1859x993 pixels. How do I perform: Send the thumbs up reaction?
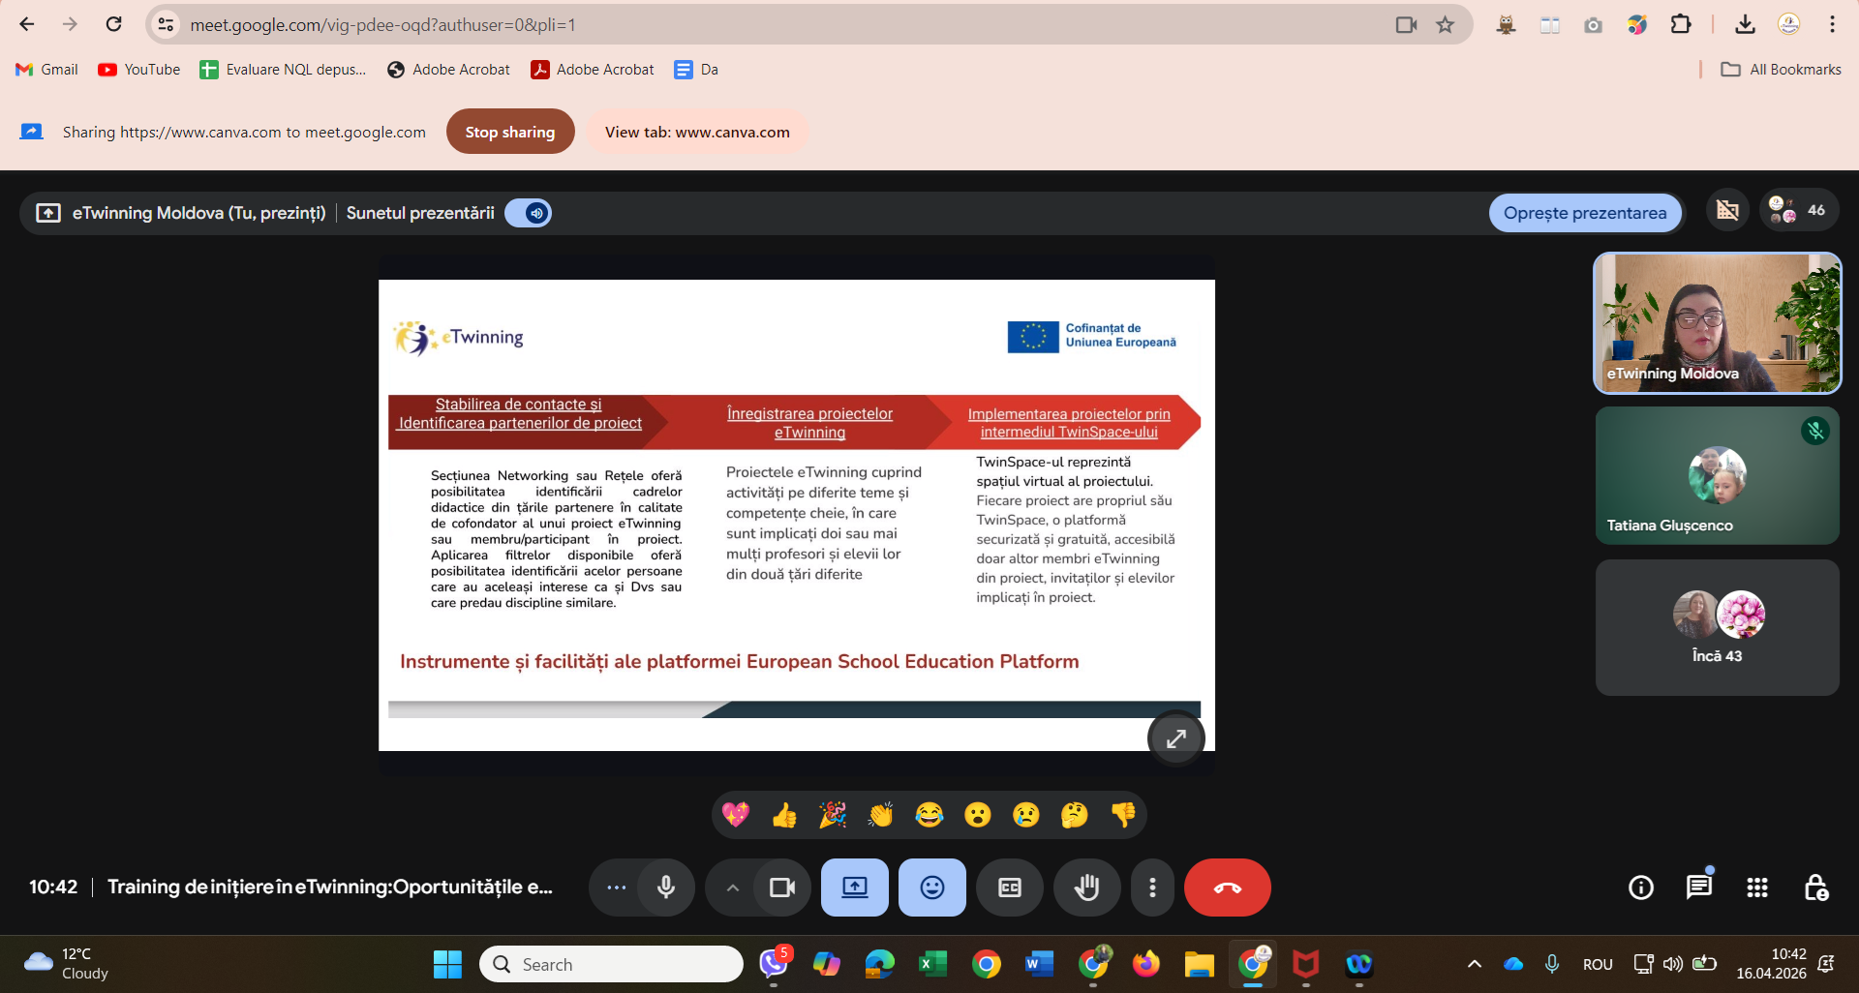784,815
